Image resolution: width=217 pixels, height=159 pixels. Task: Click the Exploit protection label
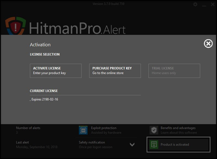[104, 128]
